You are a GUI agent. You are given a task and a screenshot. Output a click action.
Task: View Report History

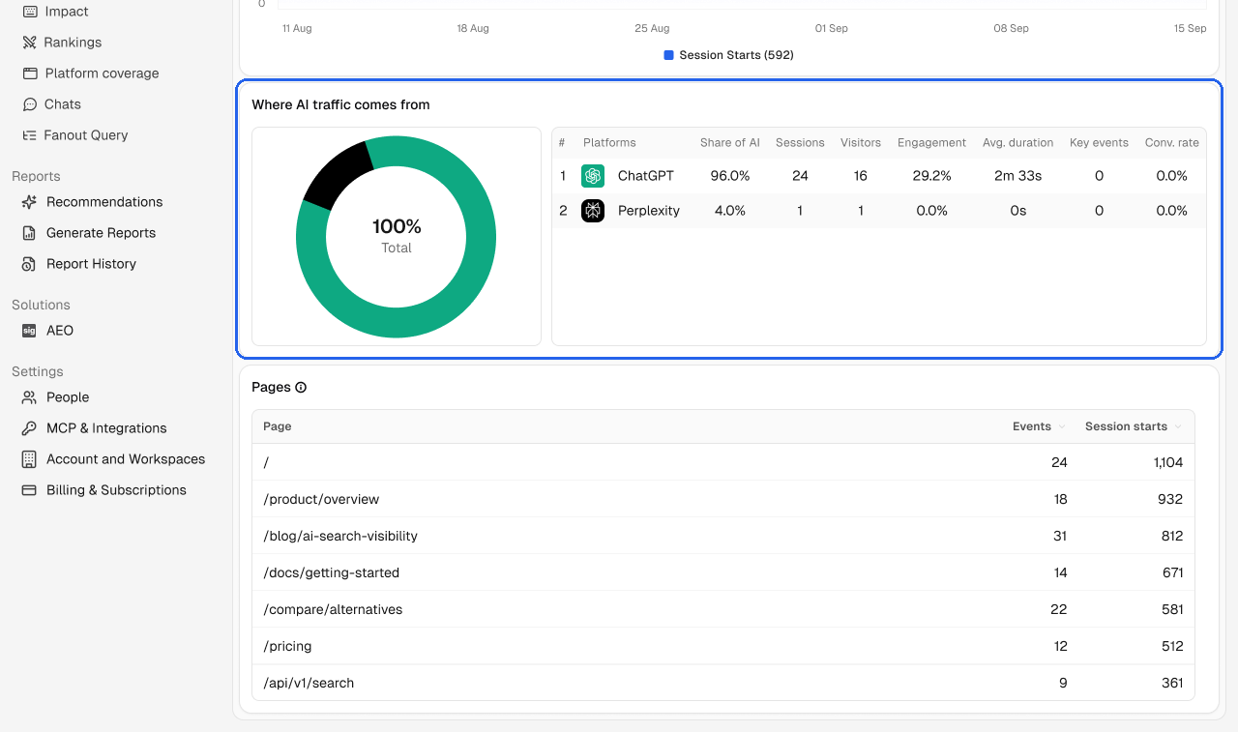pos(91,264)
